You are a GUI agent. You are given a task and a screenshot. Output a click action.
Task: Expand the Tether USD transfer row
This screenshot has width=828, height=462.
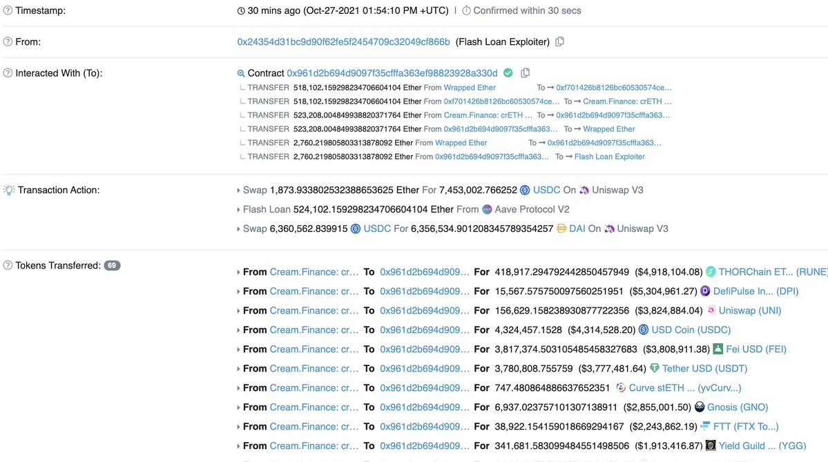point(239,369)
